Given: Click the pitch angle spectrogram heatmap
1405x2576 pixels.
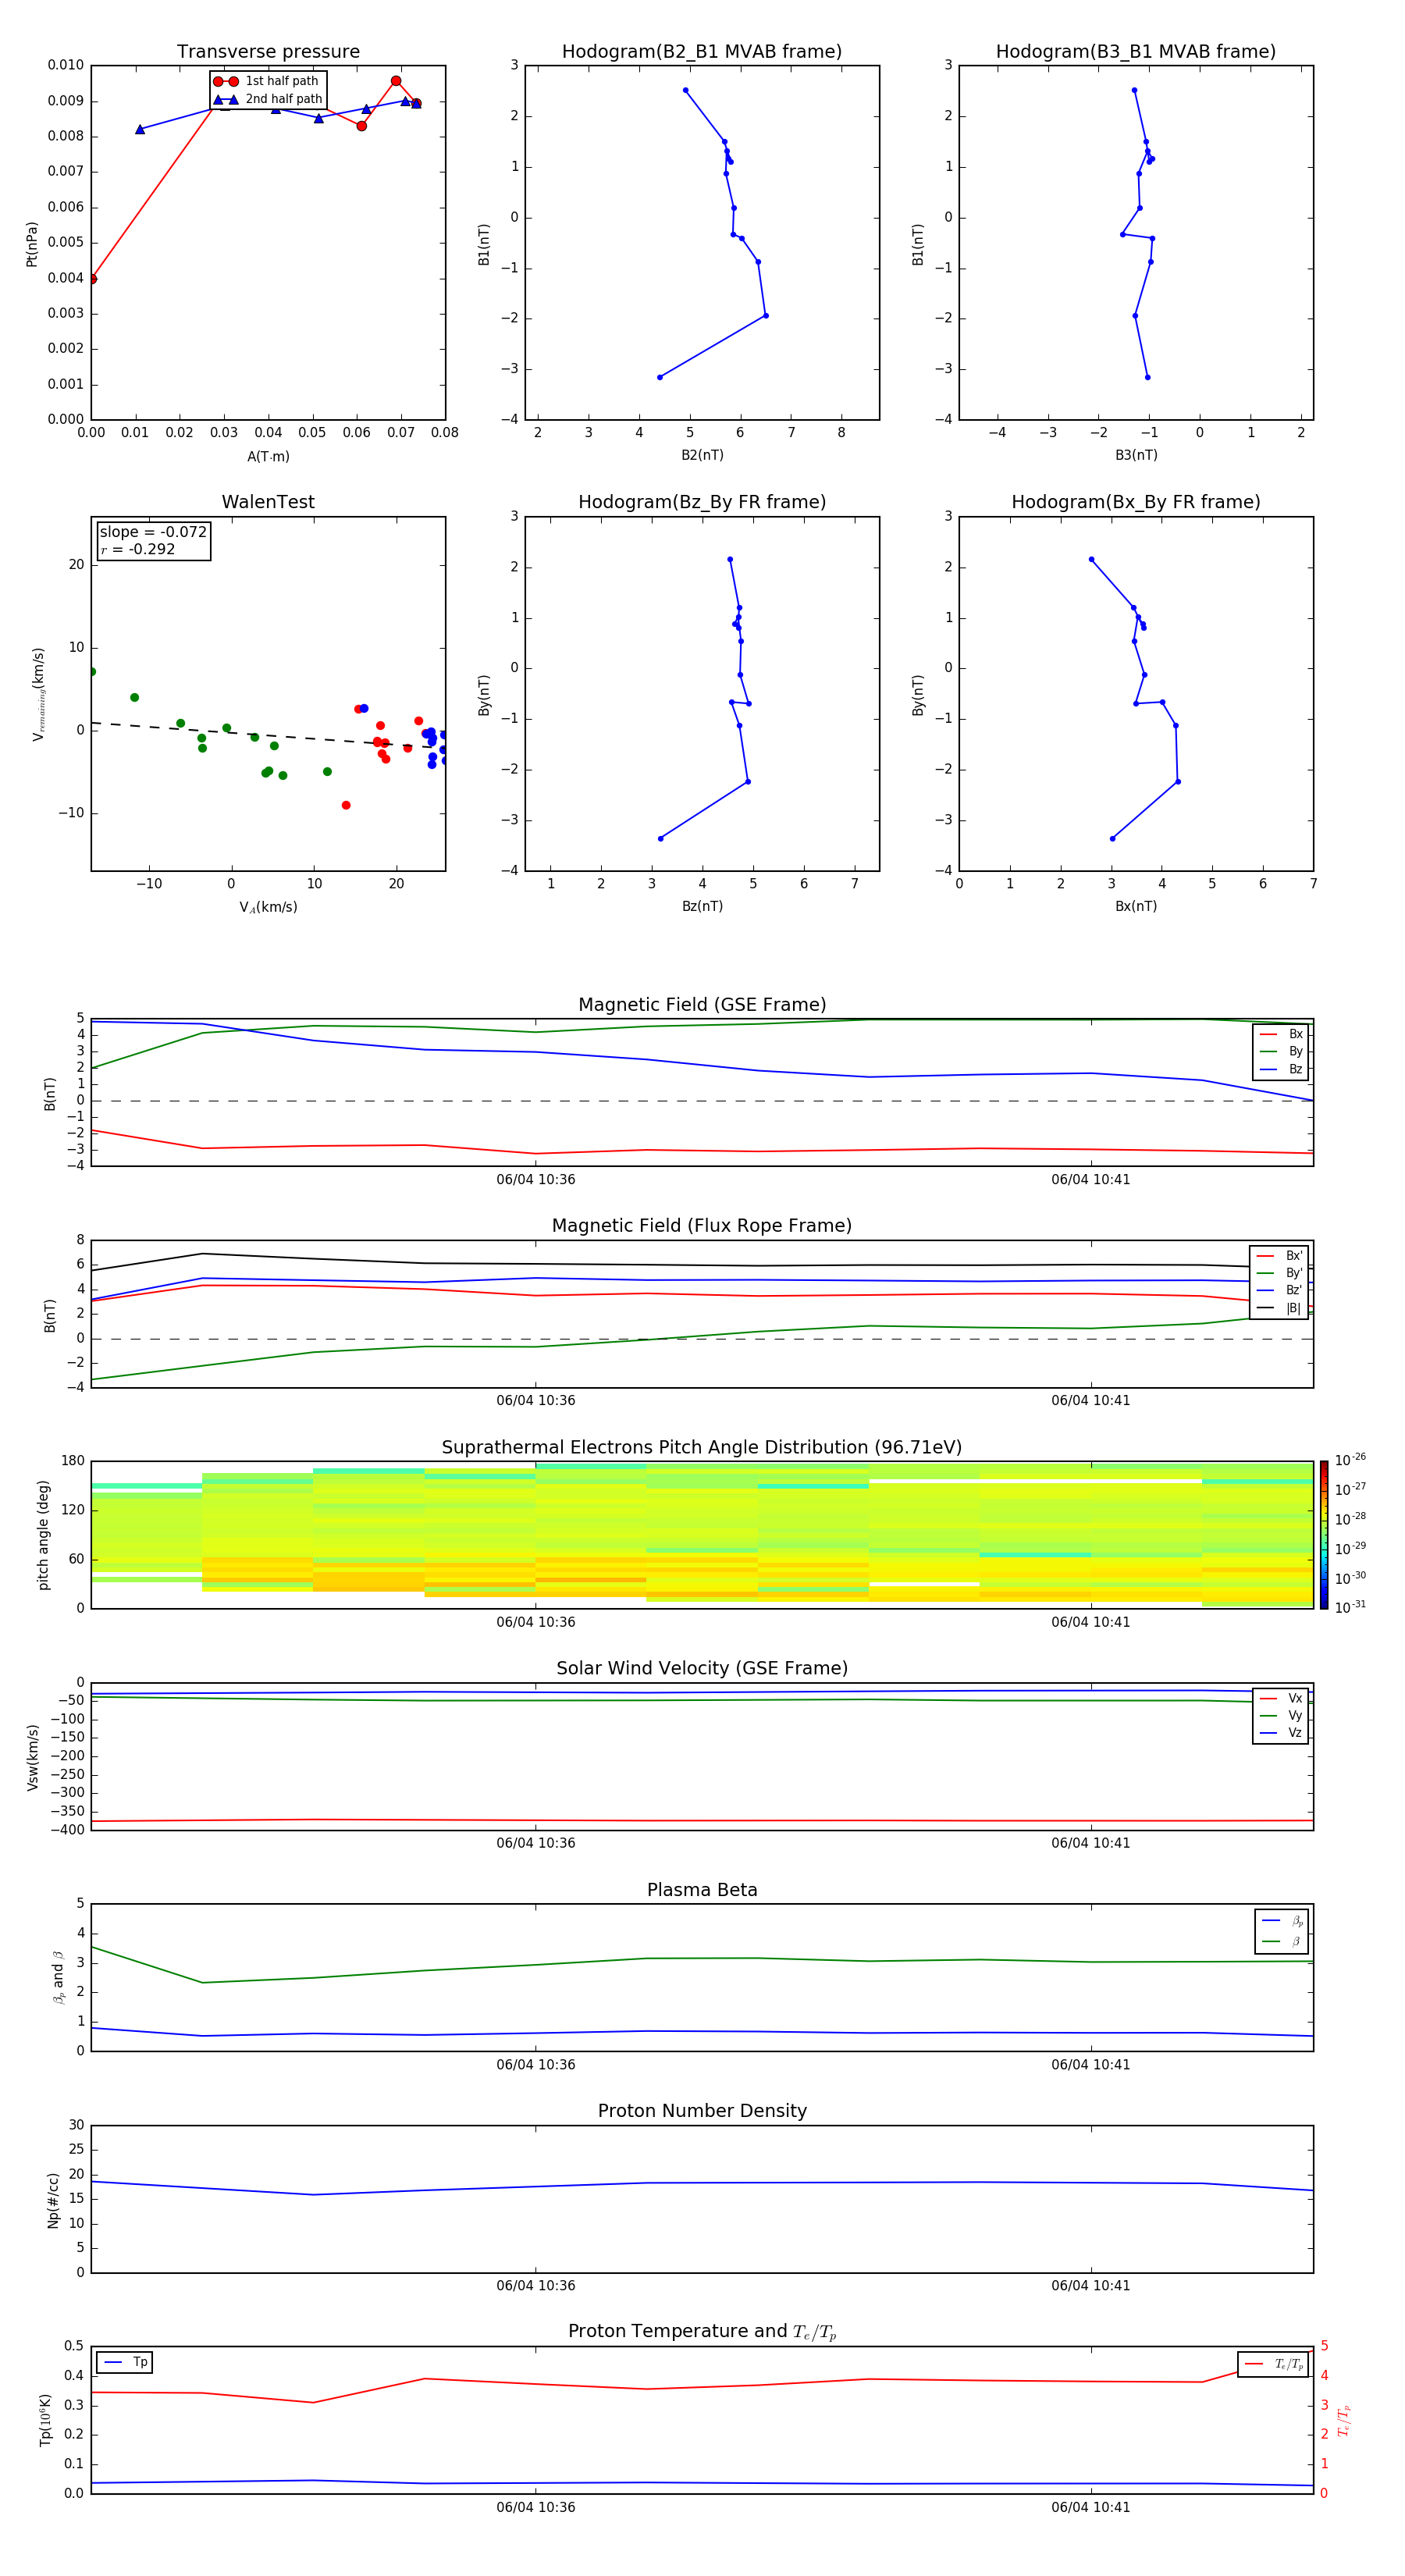Looking at the screenshot, I should (702, 1535).
